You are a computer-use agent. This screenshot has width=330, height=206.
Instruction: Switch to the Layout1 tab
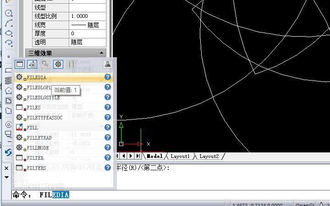pyautogui.click(x=180, y=156)
